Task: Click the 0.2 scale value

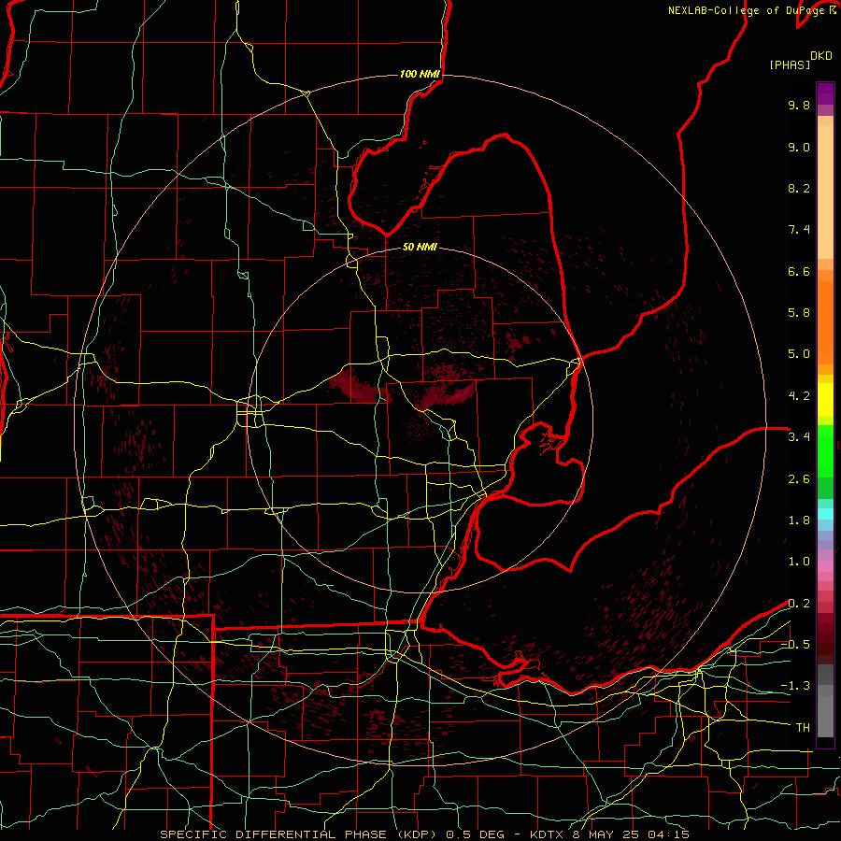Action: 799,604
